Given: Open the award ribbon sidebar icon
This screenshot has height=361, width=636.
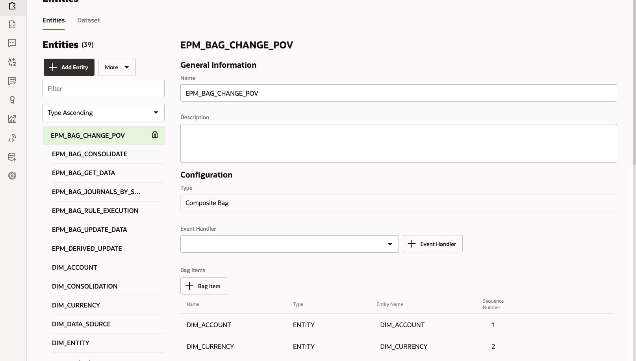Looking at the screenshot, I should 12,100.
